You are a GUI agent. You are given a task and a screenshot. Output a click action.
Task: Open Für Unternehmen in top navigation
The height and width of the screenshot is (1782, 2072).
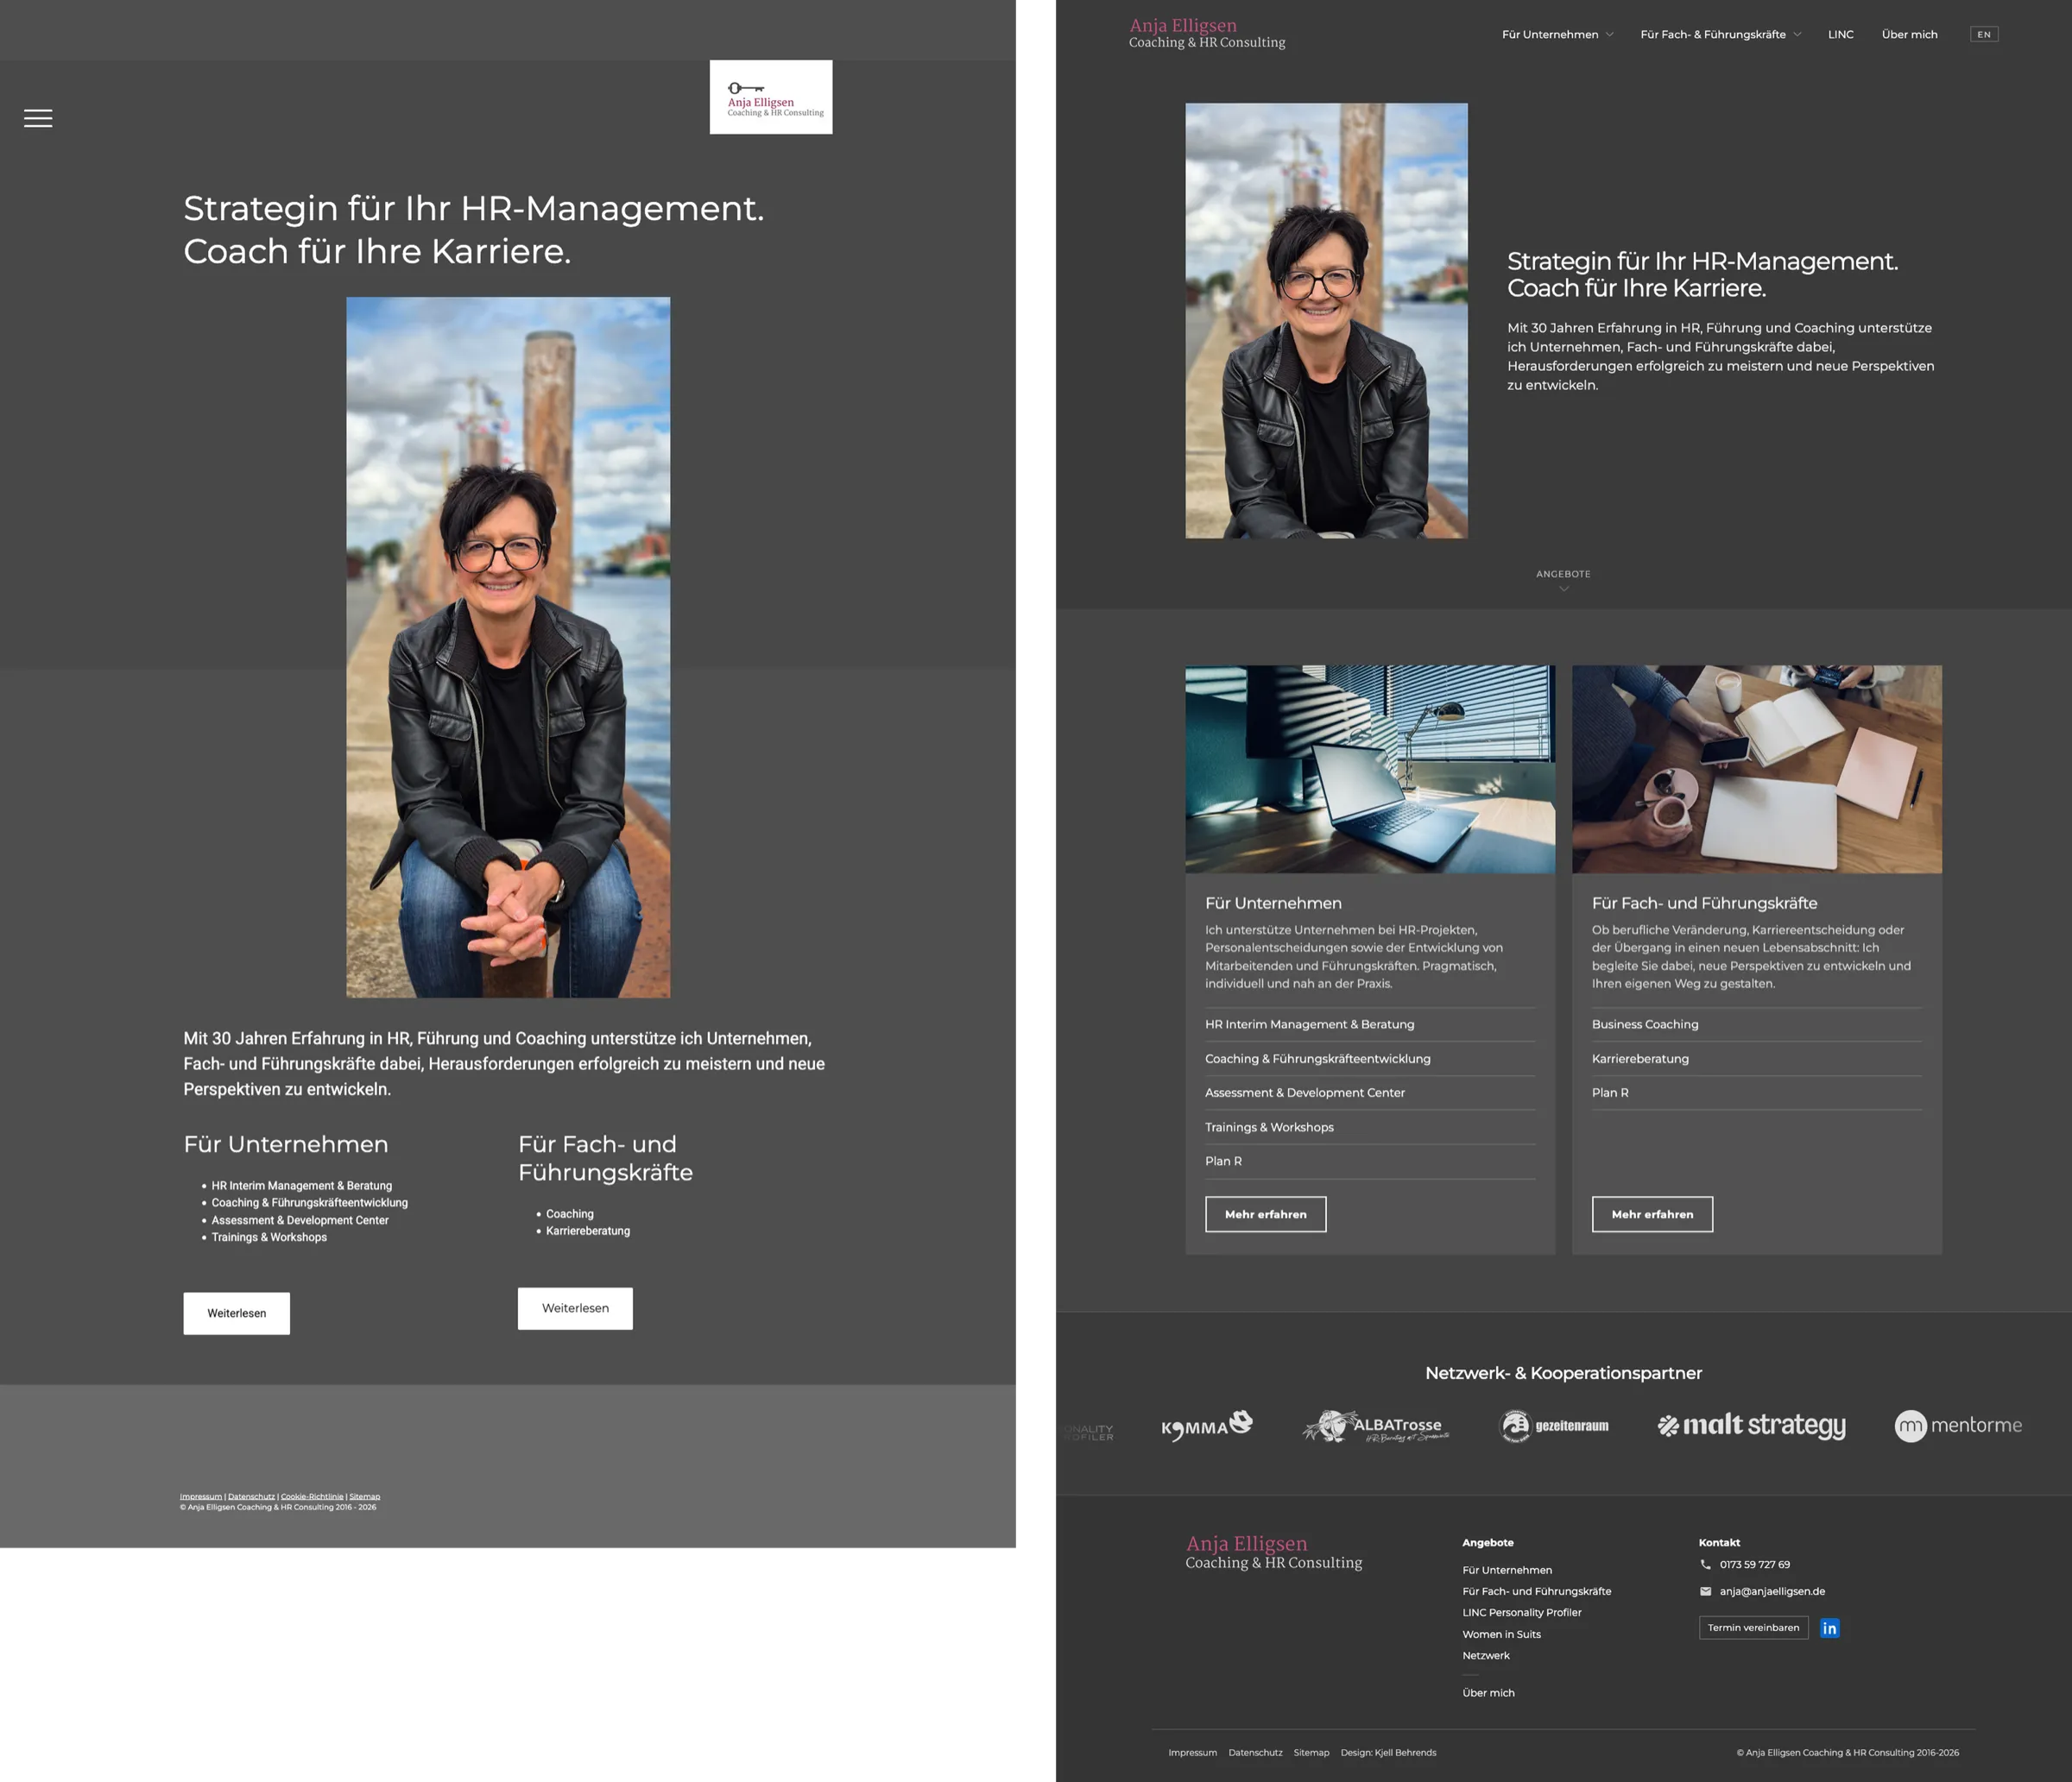(1550, 34)
